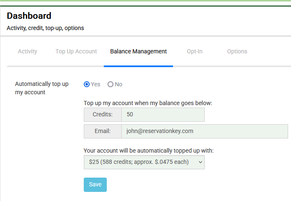
Task: Go to the Opt-In tab
Action: pos(195,51)
